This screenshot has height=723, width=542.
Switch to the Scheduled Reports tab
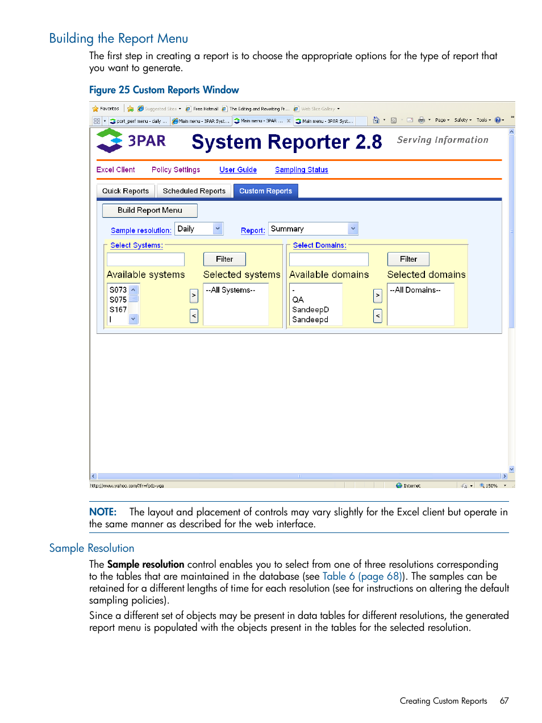[x=194, y=191]
